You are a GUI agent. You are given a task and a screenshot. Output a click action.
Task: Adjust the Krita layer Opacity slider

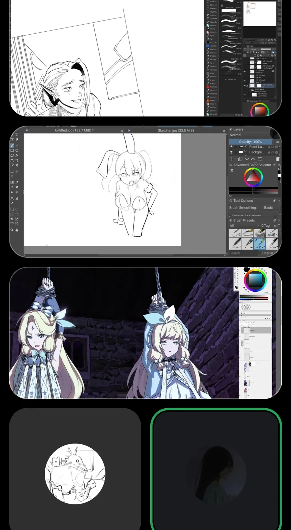(251, 142)
